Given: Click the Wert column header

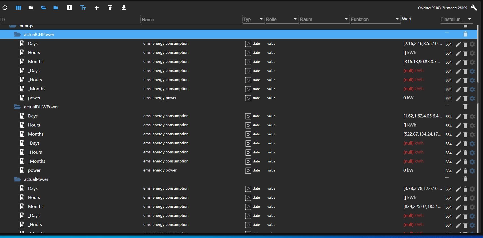Looking at the screenshot, I should (407, 19).
